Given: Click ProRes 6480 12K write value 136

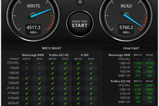Looking at the screenshot, I should pyautogui.click(x=138, y=102).
